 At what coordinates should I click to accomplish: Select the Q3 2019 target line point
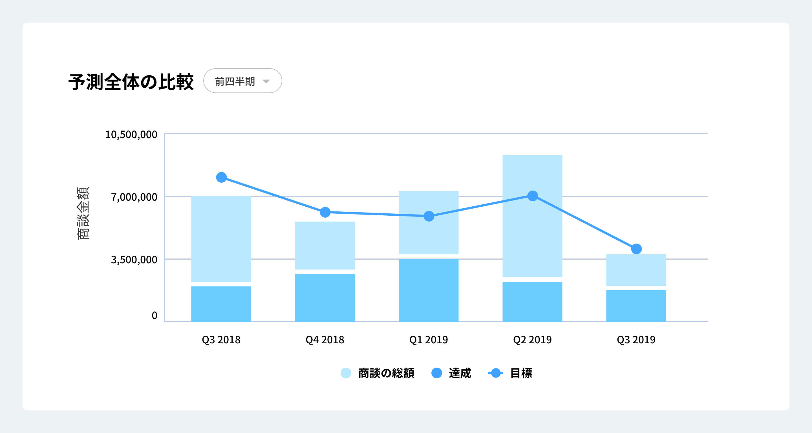point(636,249)
